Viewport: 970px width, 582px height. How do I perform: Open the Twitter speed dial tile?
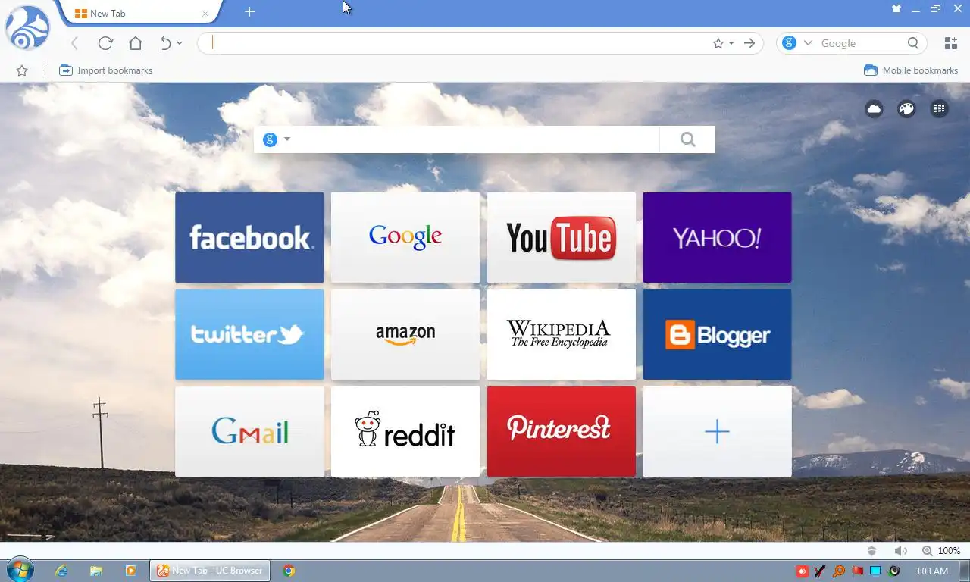(x=249, y=334)
